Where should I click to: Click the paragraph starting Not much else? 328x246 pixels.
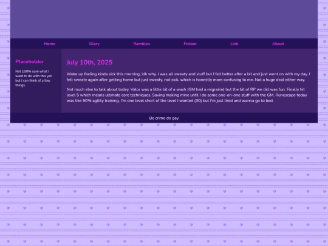pyautogui.click(x=187, y=95)
